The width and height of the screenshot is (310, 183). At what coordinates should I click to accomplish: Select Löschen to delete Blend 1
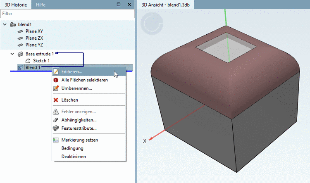click(x=89, y=100)
